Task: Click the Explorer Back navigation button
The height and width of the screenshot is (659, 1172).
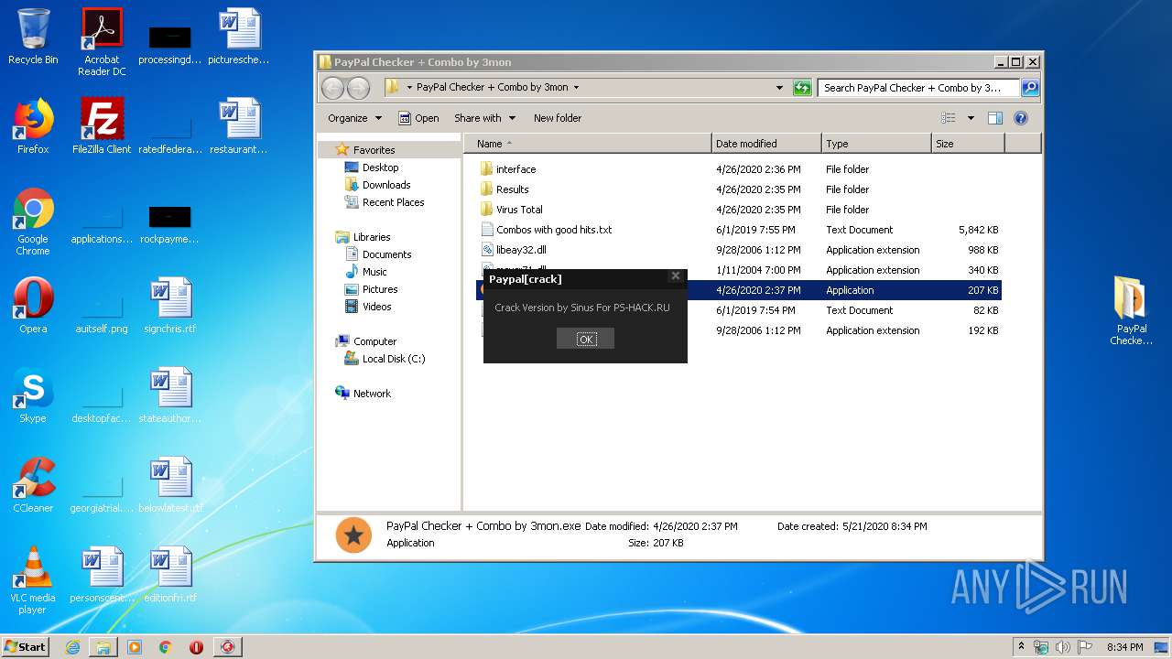Action: (333, 88)
